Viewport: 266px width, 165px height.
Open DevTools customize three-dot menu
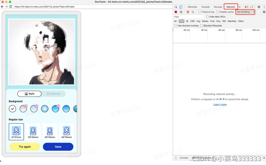click(264, 7)
